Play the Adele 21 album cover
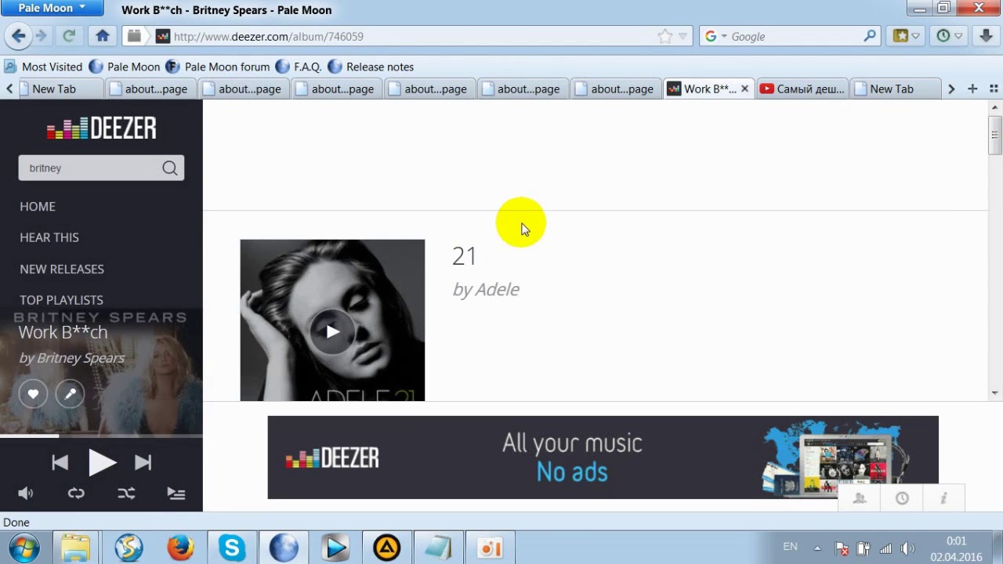Viewport: 1003px width, 564px height. (x=332, y=331)
